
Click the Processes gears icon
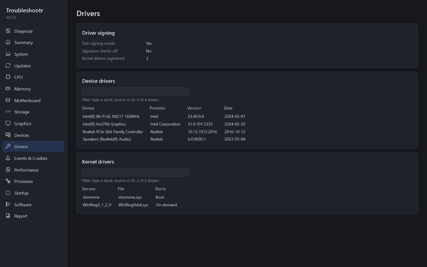coord(8,181)
